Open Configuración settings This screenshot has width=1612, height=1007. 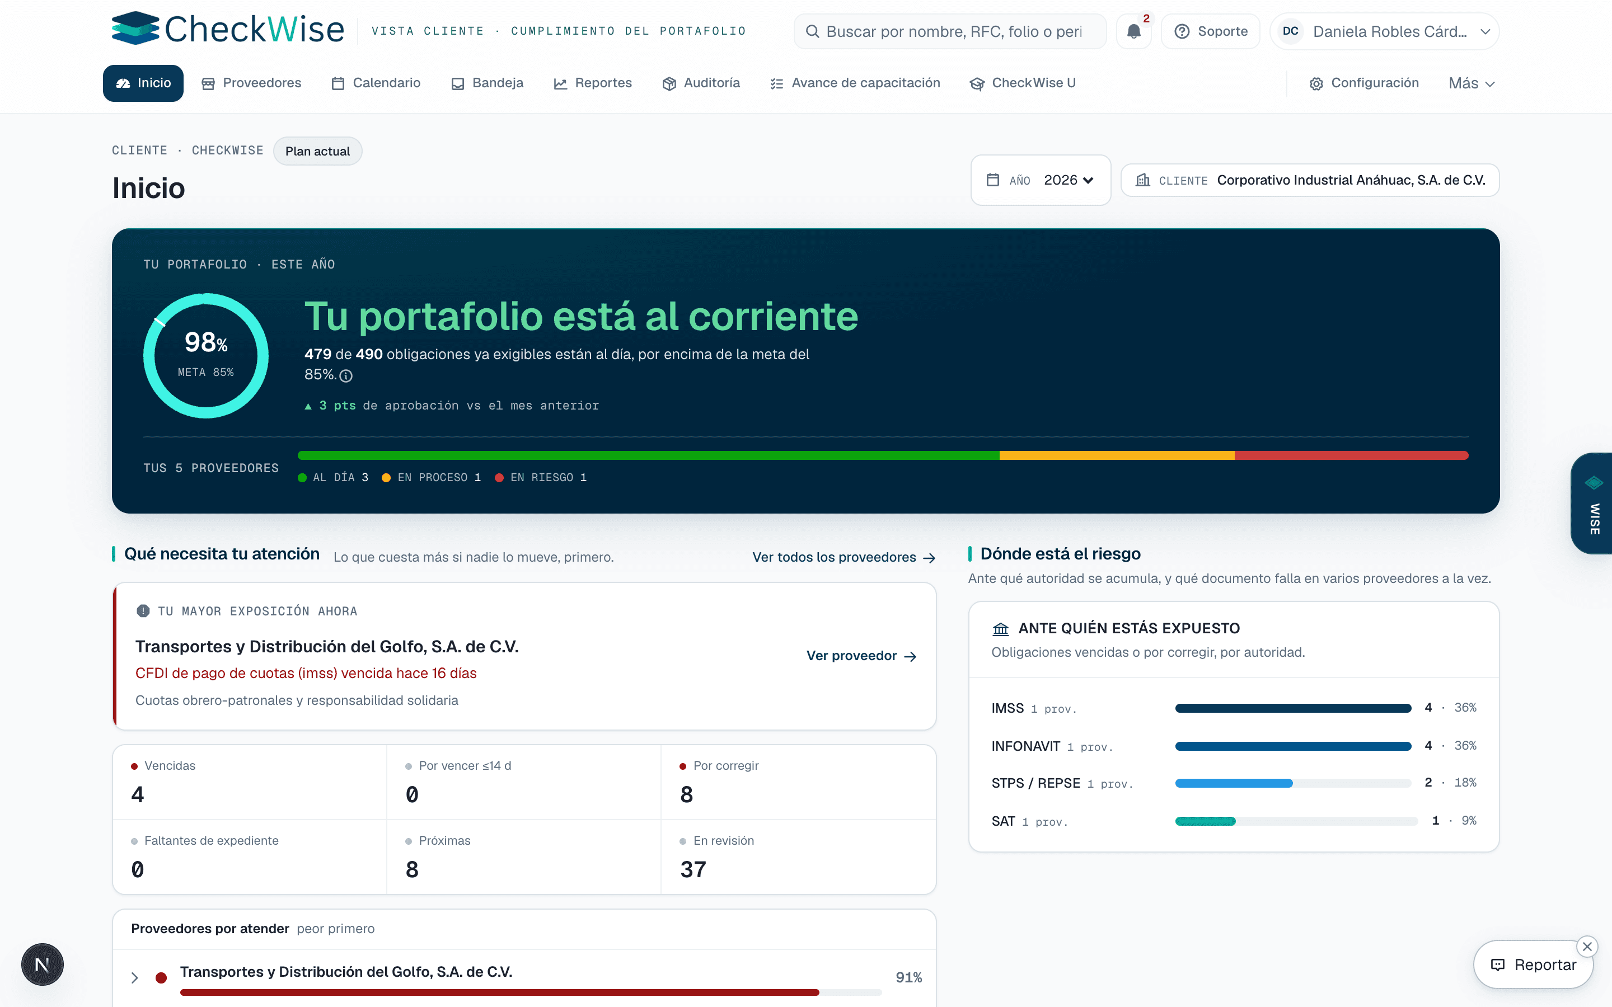click(1364, 83)
